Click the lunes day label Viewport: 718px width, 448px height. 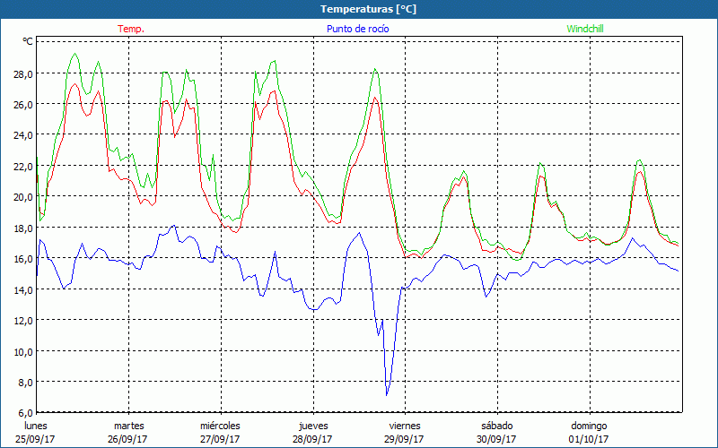[x=36, y=426]
